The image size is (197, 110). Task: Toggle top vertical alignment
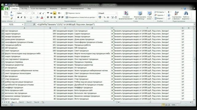pos(48,13)
